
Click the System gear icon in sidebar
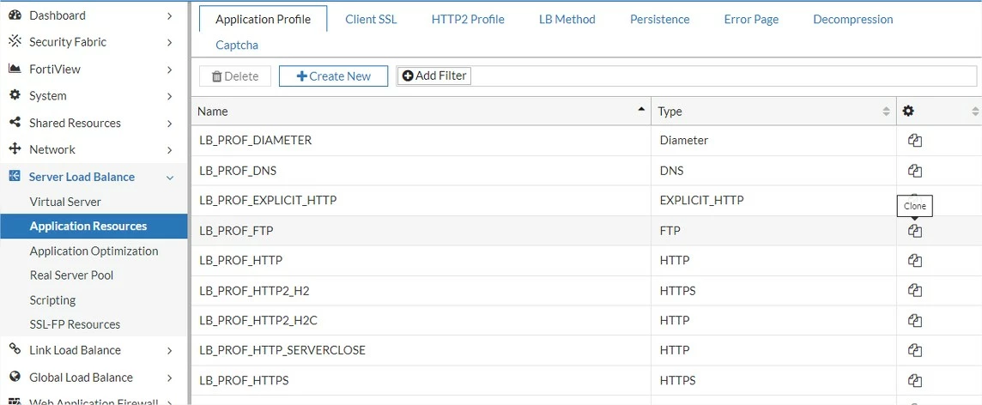15,95
